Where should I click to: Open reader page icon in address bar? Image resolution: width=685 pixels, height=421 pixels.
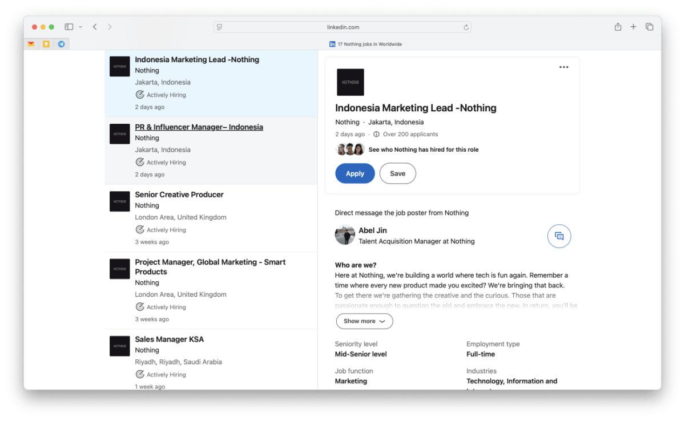point(220,27)
